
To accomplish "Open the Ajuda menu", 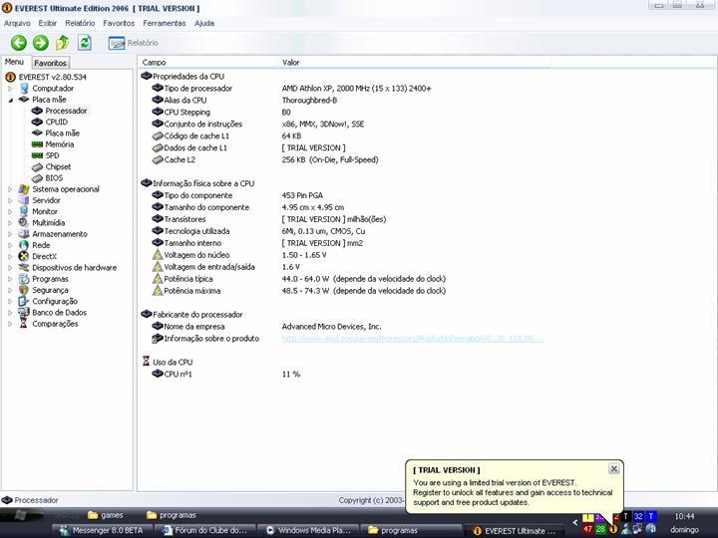I will 204,23.
